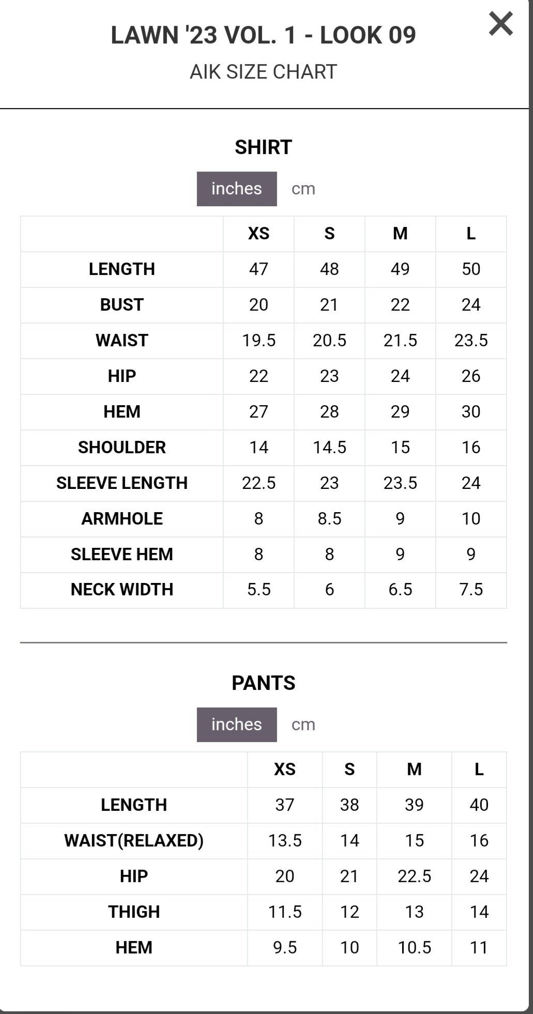Select inches for the shirt table

click(x=237, y=189)
